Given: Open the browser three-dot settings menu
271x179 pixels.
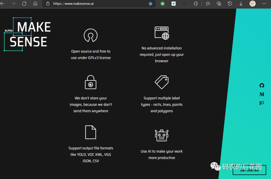Looking at the screenshot, I should point(264,4).
